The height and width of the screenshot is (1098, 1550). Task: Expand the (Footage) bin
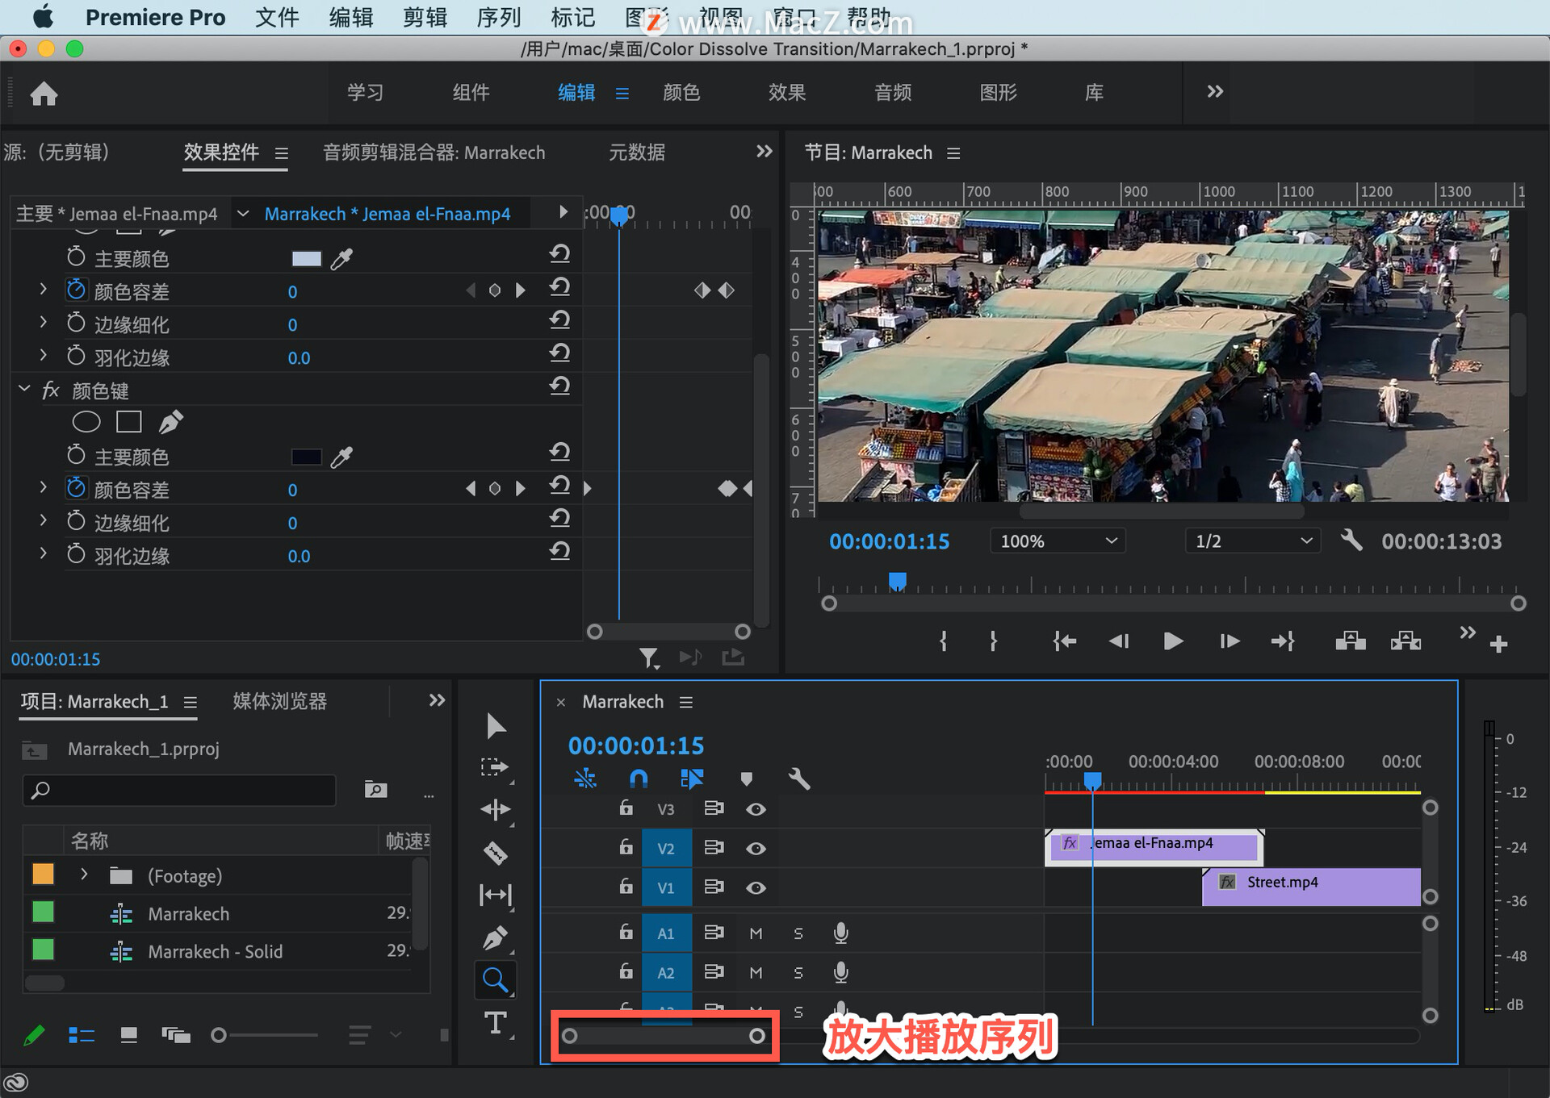[84, 875]
